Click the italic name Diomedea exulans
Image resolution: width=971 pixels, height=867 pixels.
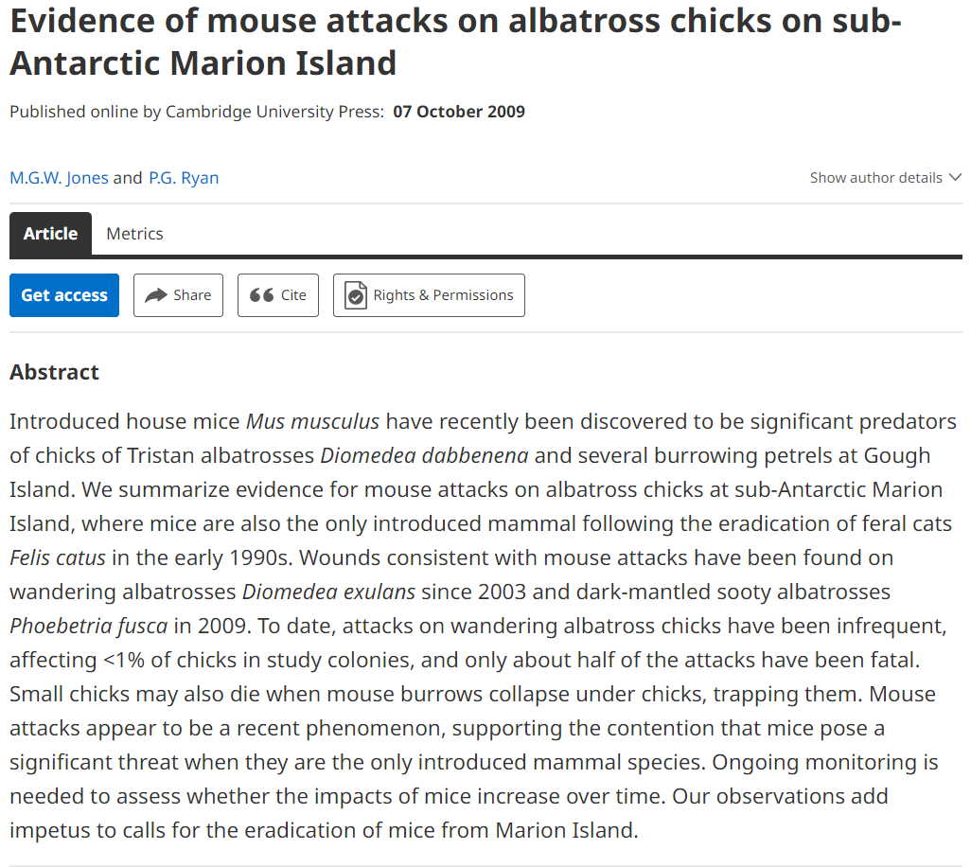[328, 592]
